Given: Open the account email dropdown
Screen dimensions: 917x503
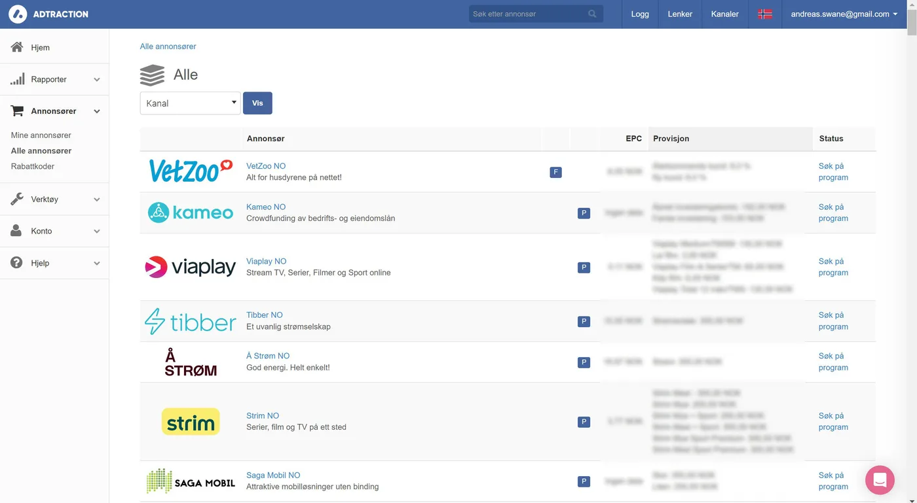Looking at the screenshot, I should coord(844,14).
